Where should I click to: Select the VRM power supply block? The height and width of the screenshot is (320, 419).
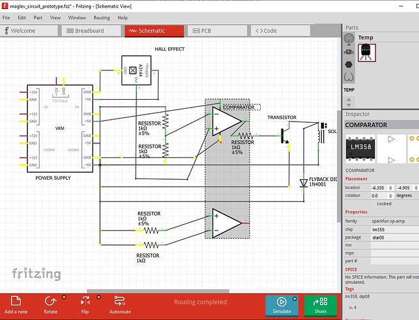click(60, 129)
